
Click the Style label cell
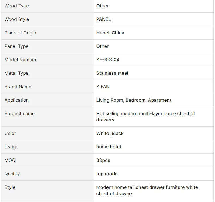(10, 187)
